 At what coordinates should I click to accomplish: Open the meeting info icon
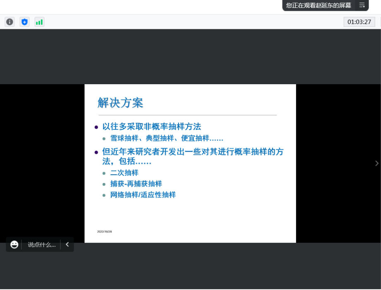[10, 22]
